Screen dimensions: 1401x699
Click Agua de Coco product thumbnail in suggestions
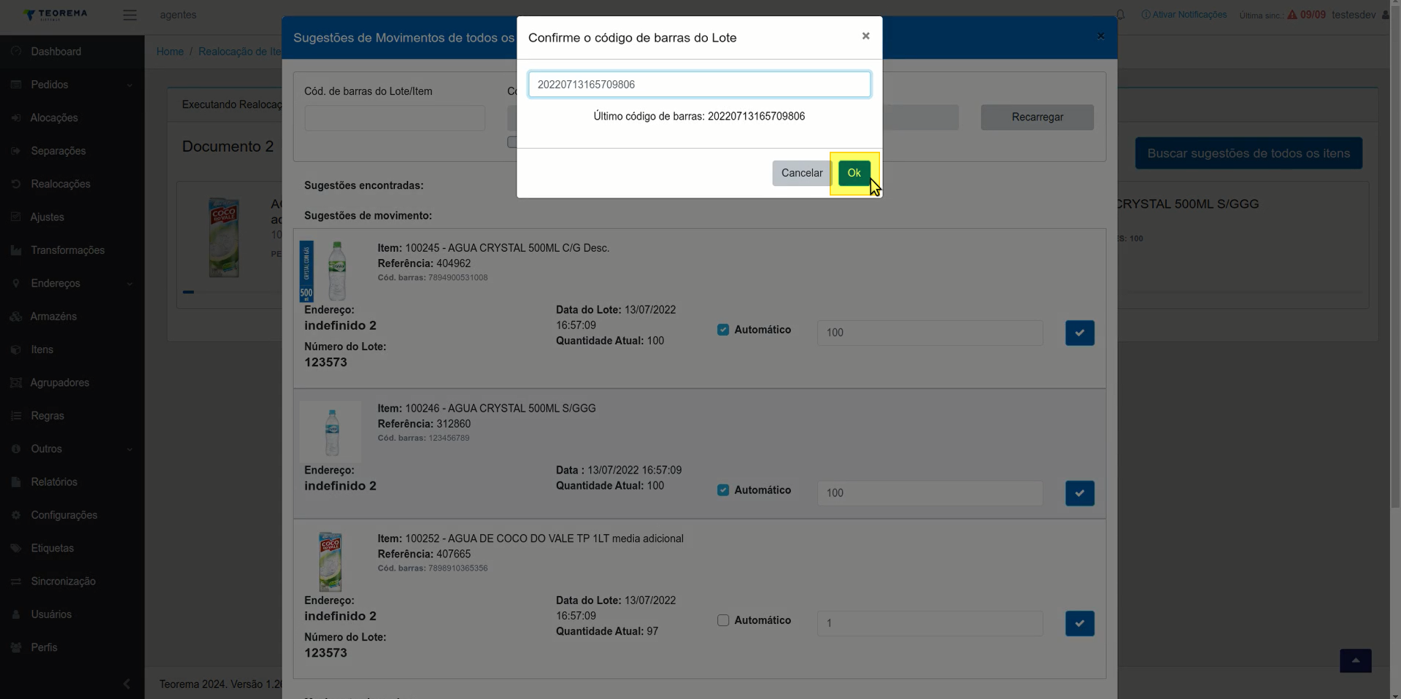331,562
